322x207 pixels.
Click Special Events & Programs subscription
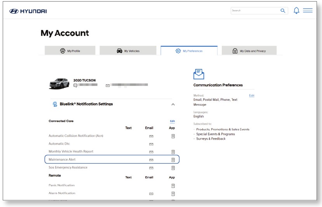(x=216, y=134)
